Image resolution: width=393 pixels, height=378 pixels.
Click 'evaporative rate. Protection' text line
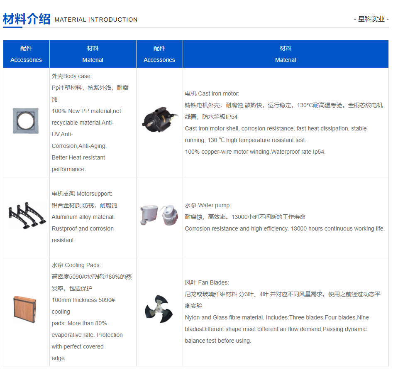point(87,335)
